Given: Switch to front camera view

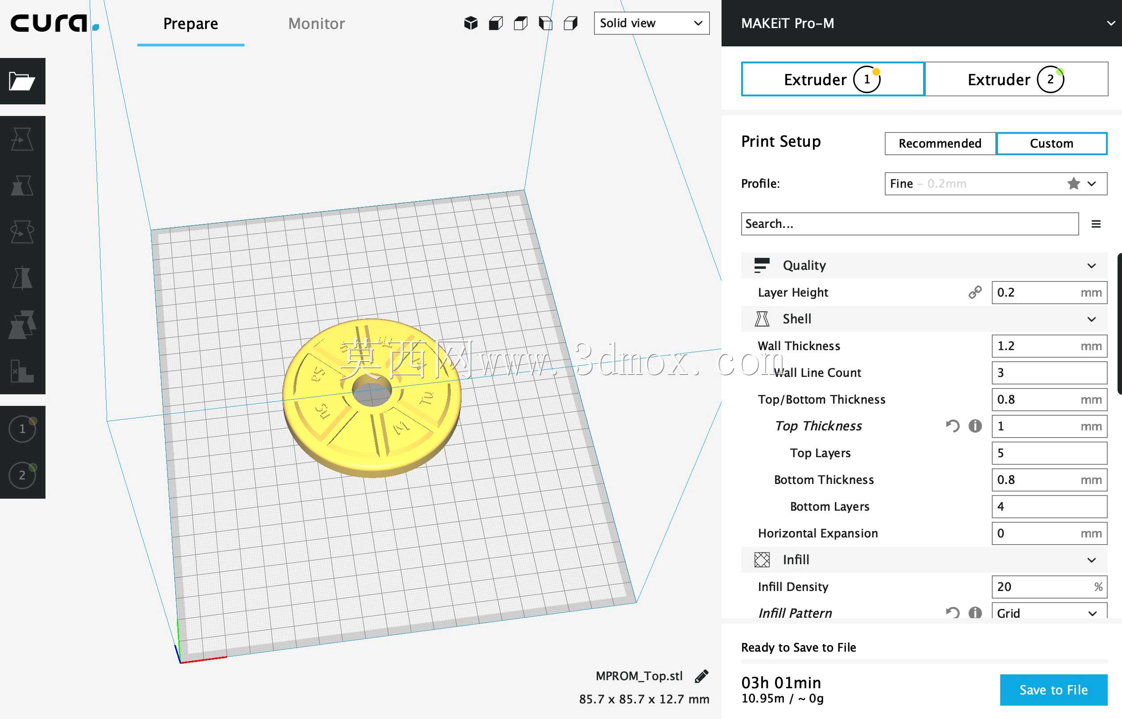Looking at the screenshot, I should click(495, 23).
